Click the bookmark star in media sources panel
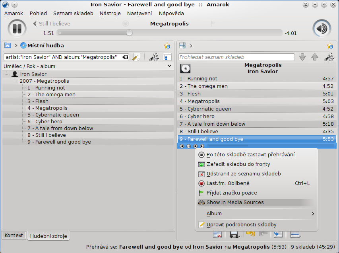339x253 pixels. 167,46
